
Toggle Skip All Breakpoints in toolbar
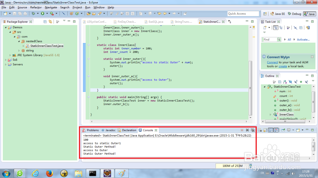[x=64, y=14]
